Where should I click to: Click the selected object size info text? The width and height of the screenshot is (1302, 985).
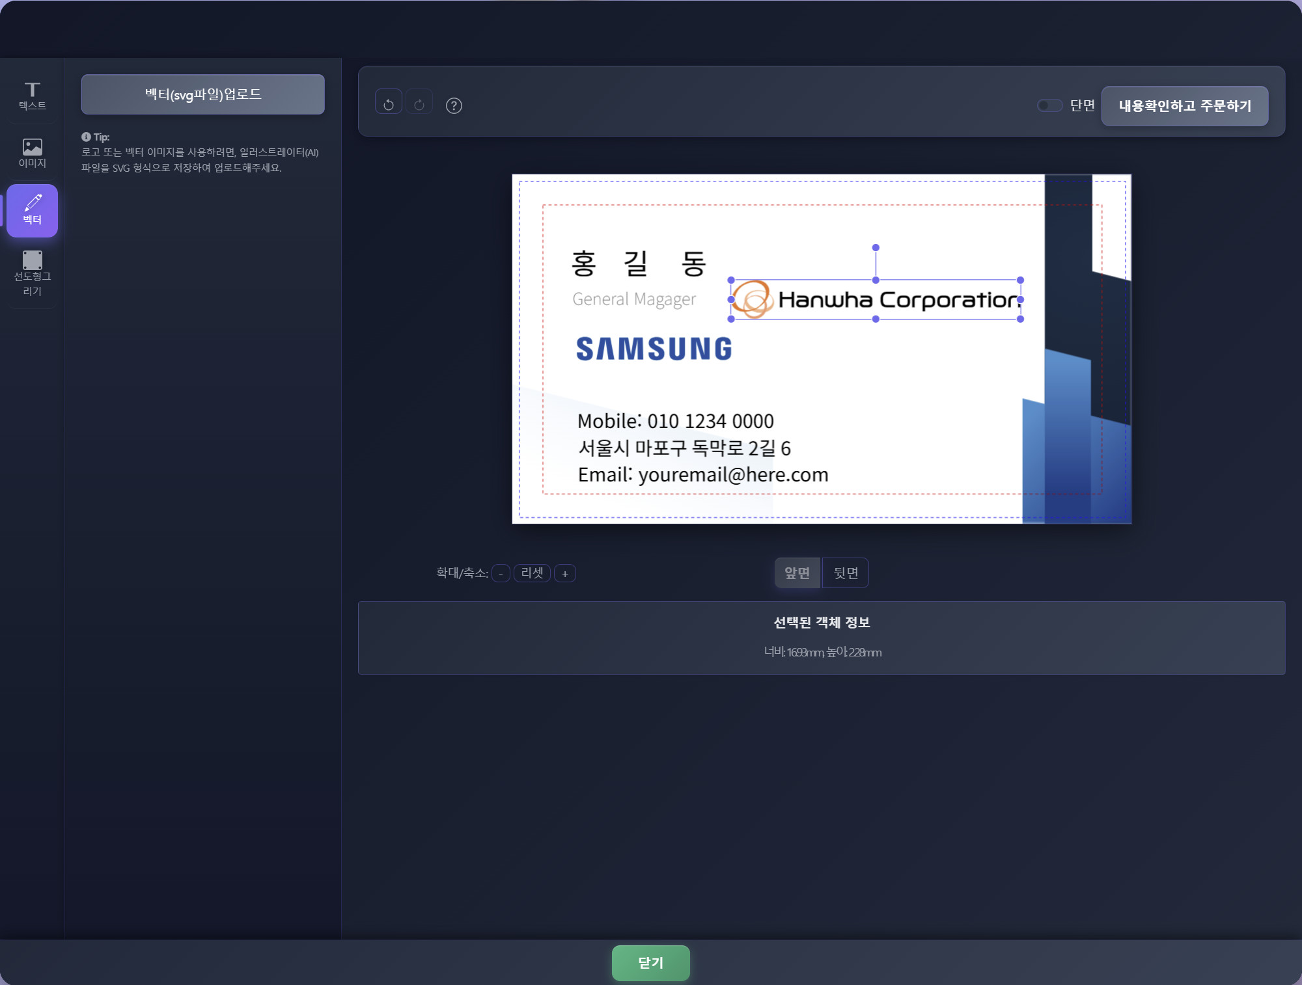click(x=822, y=652)
